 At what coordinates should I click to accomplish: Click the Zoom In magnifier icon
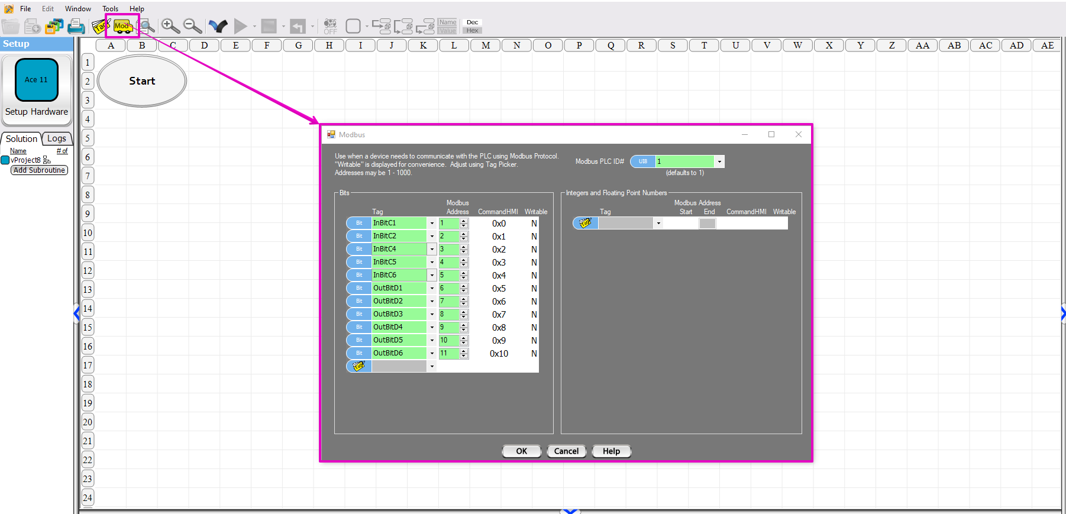pyautogui.click(x=170, y=26)
